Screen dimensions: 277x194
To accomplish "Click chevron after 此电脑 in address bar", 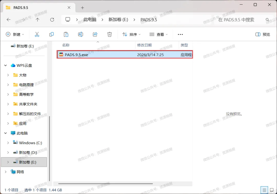I will pos(102,20).
